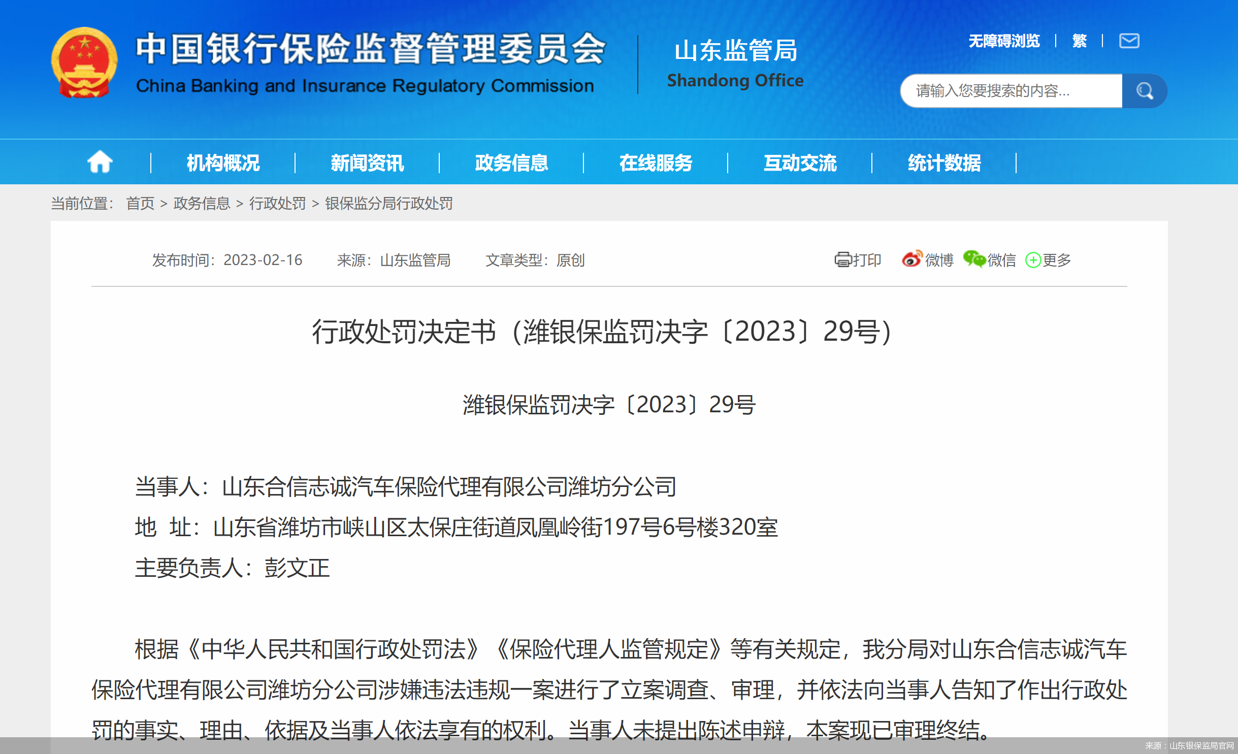Share via Weibo icon
This screenshot has width=1238, height=754.
point(911,259)
